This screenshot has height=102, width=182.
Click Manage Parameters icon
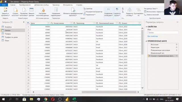(x=56, y=10)
